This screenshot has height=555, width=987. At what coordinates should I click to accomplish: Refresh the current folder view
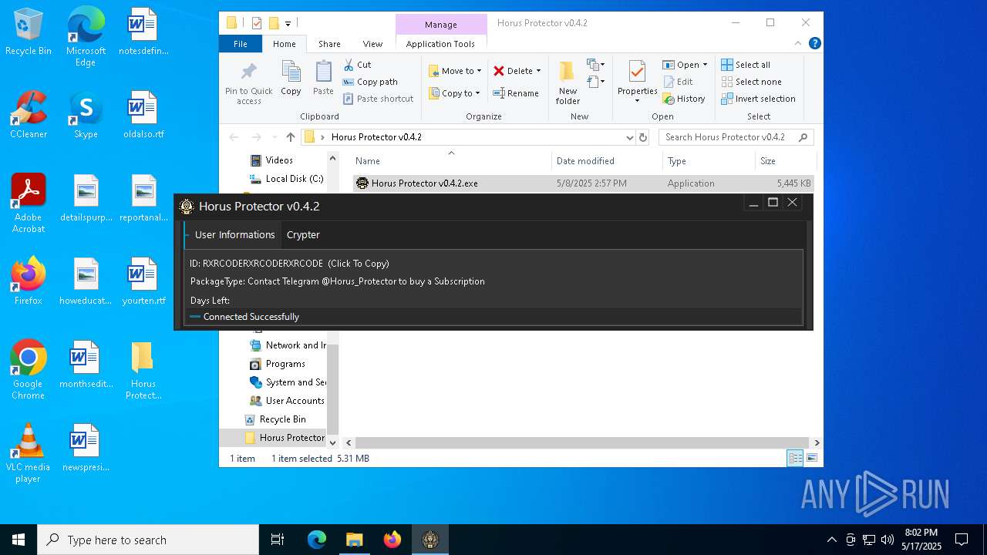pos(643,137)
